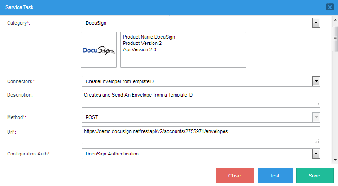This screenshot has height=186, width=338.
Task: Click the resize grip on the Description box
Action: (x=317, y=105)
